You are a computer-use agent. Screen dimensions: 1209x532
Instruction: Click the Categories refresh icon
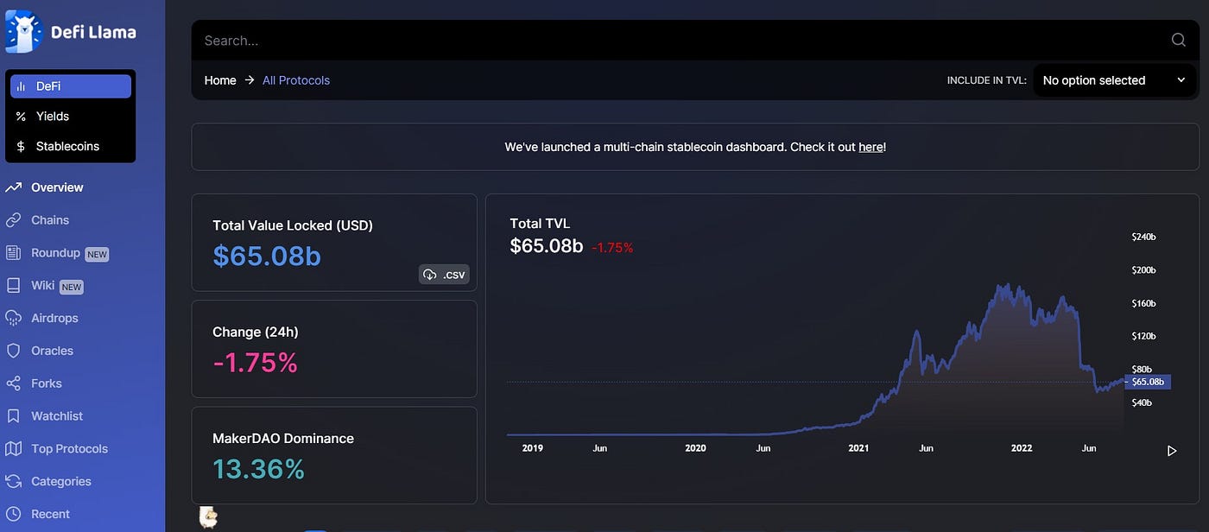[x=13, y=481]
